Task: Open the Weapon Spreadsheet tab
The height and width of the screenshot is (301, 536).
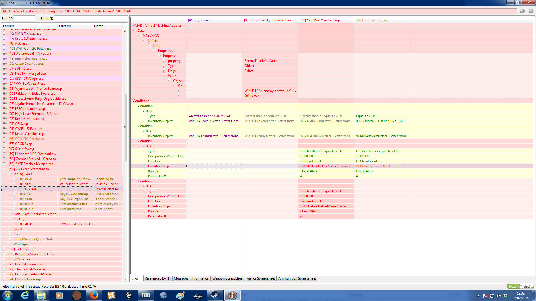Action: (x=228, y=278)
